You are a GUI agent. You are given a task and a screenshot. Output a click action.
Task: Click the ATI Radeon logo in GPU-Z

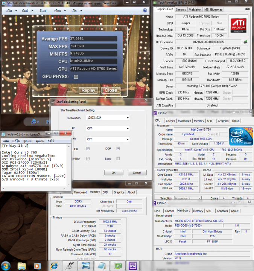(239, 26)
